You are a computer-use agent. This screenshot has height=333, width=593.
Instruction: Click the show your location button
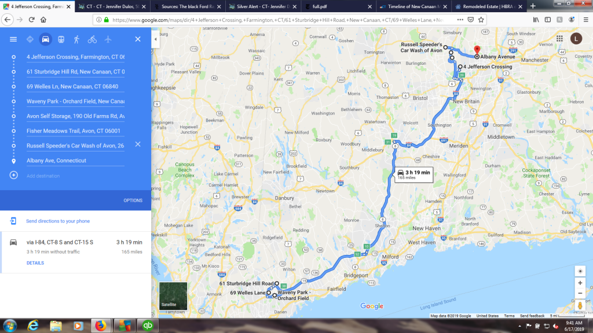pos(580,271)
